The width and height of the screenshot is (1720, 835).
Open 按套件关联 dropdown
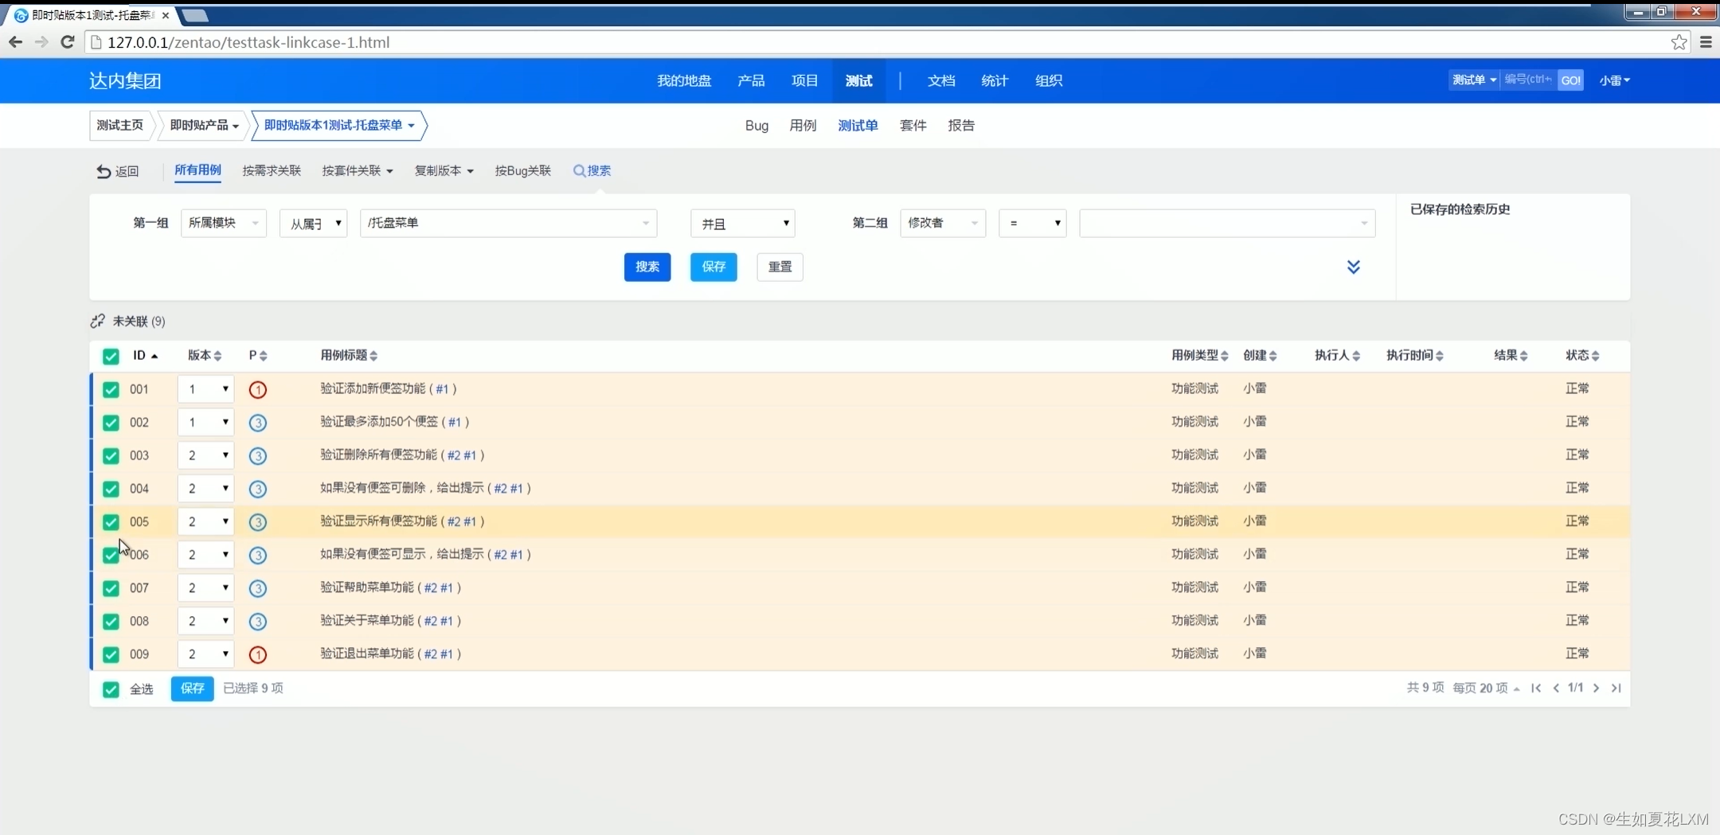coord(358,170)
